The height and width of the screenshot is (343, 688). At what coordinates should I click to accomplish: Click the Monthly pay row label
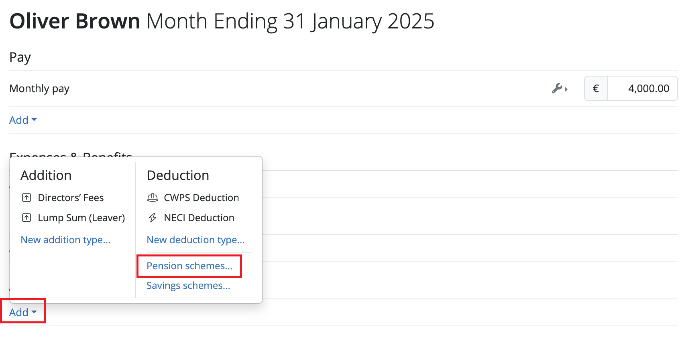point(39,89)
